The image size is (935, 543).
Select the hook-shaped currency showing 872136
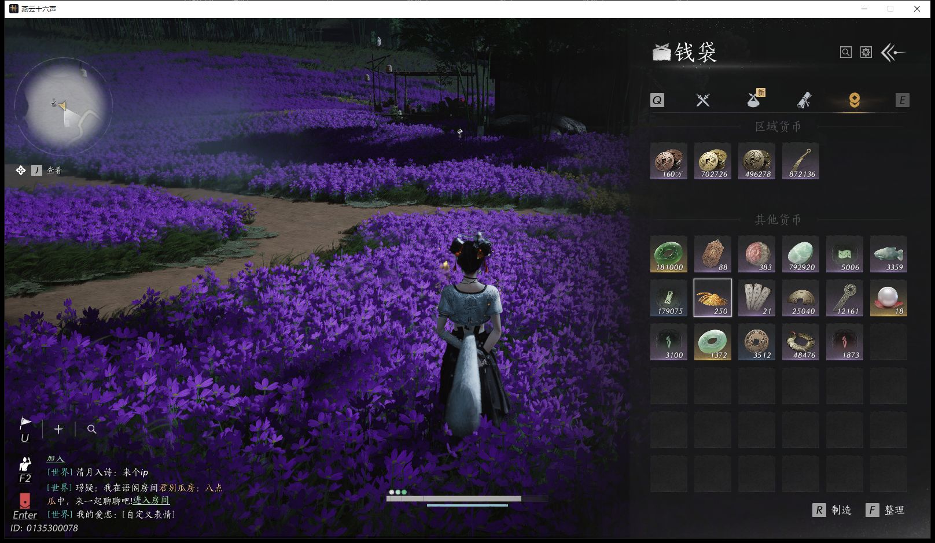click(801, 161)
